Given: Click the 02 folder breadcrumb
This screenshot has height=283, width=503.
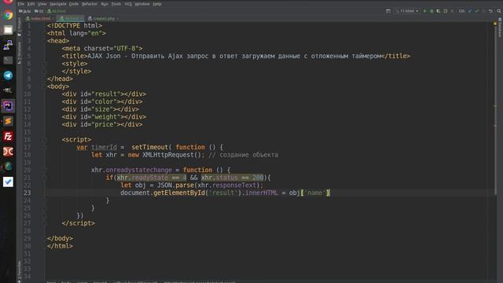Looking at the screenshot, I should [x=39, y=11].
